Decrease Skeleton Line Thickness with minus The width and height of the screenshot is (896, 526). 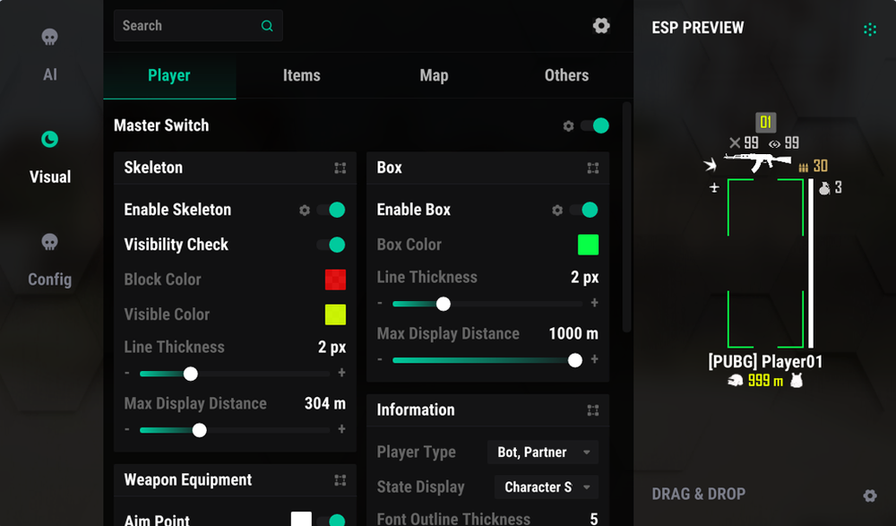tap(127, 373)
